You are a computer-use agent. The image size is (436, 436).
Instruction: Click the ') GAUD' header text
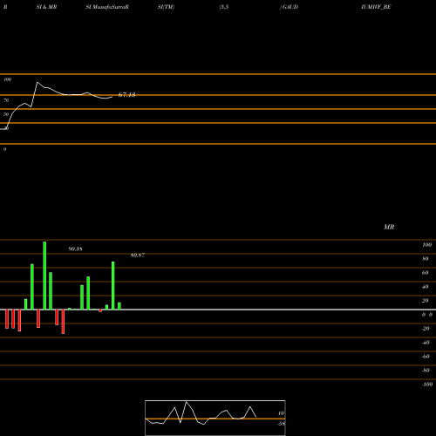click(x=289, y=7)
